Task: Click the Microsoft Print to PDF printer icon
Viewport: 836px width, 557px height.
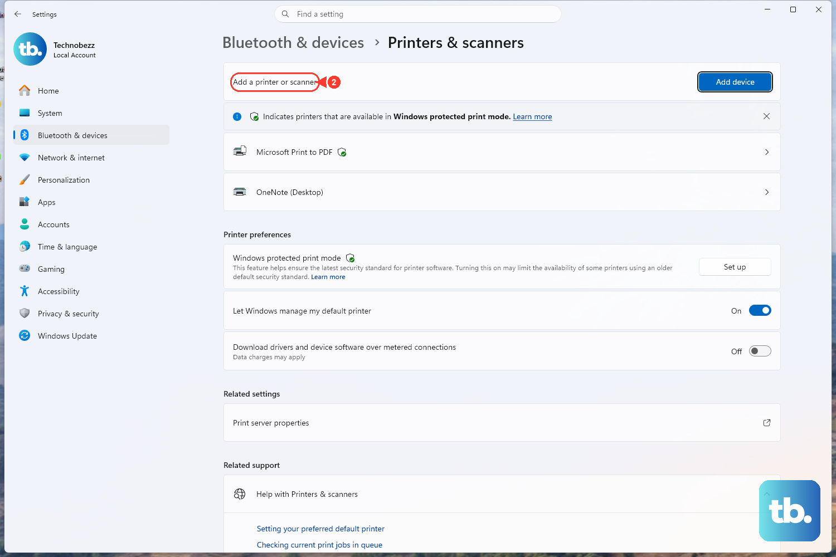Action: point(240,152)
